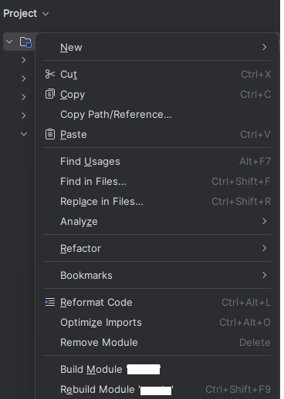Collapse the expanded child tree node
The image size is (284, 399).
point(24,134)
